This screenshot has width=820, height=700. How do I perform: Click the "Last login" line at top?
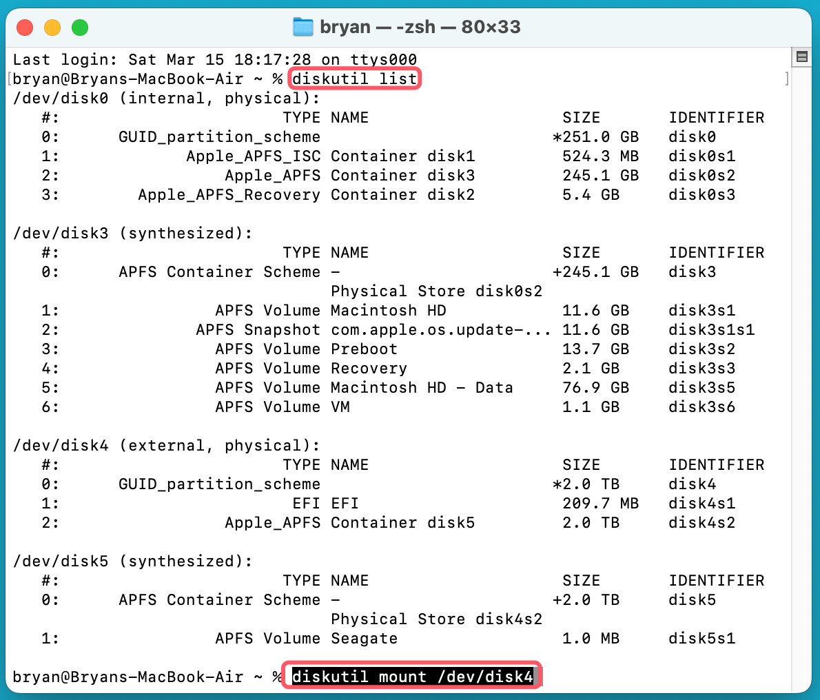(x=214, y=60)
